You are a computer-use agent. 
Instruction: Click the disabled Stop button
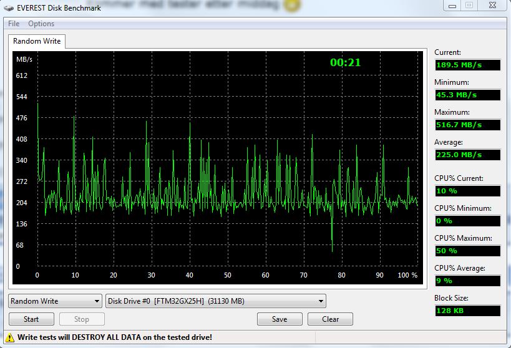(x=82, y=319)
